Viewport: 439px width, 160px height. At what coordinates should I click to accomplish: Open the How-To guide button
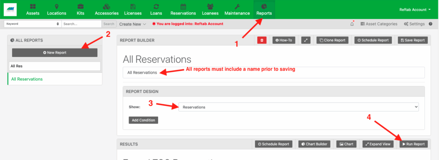(x=284, y=40)
